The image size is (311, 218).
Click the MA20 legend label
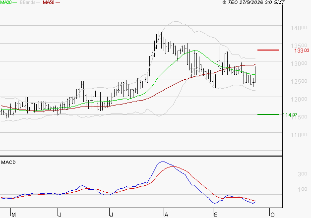point(6,2)
